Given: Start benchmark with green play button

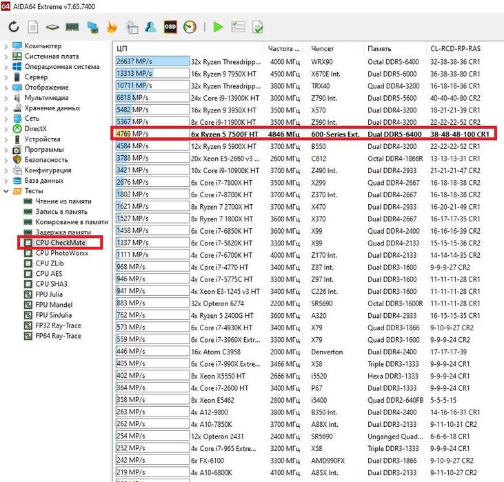Looking at the screenshot, I should coord(219,27).
